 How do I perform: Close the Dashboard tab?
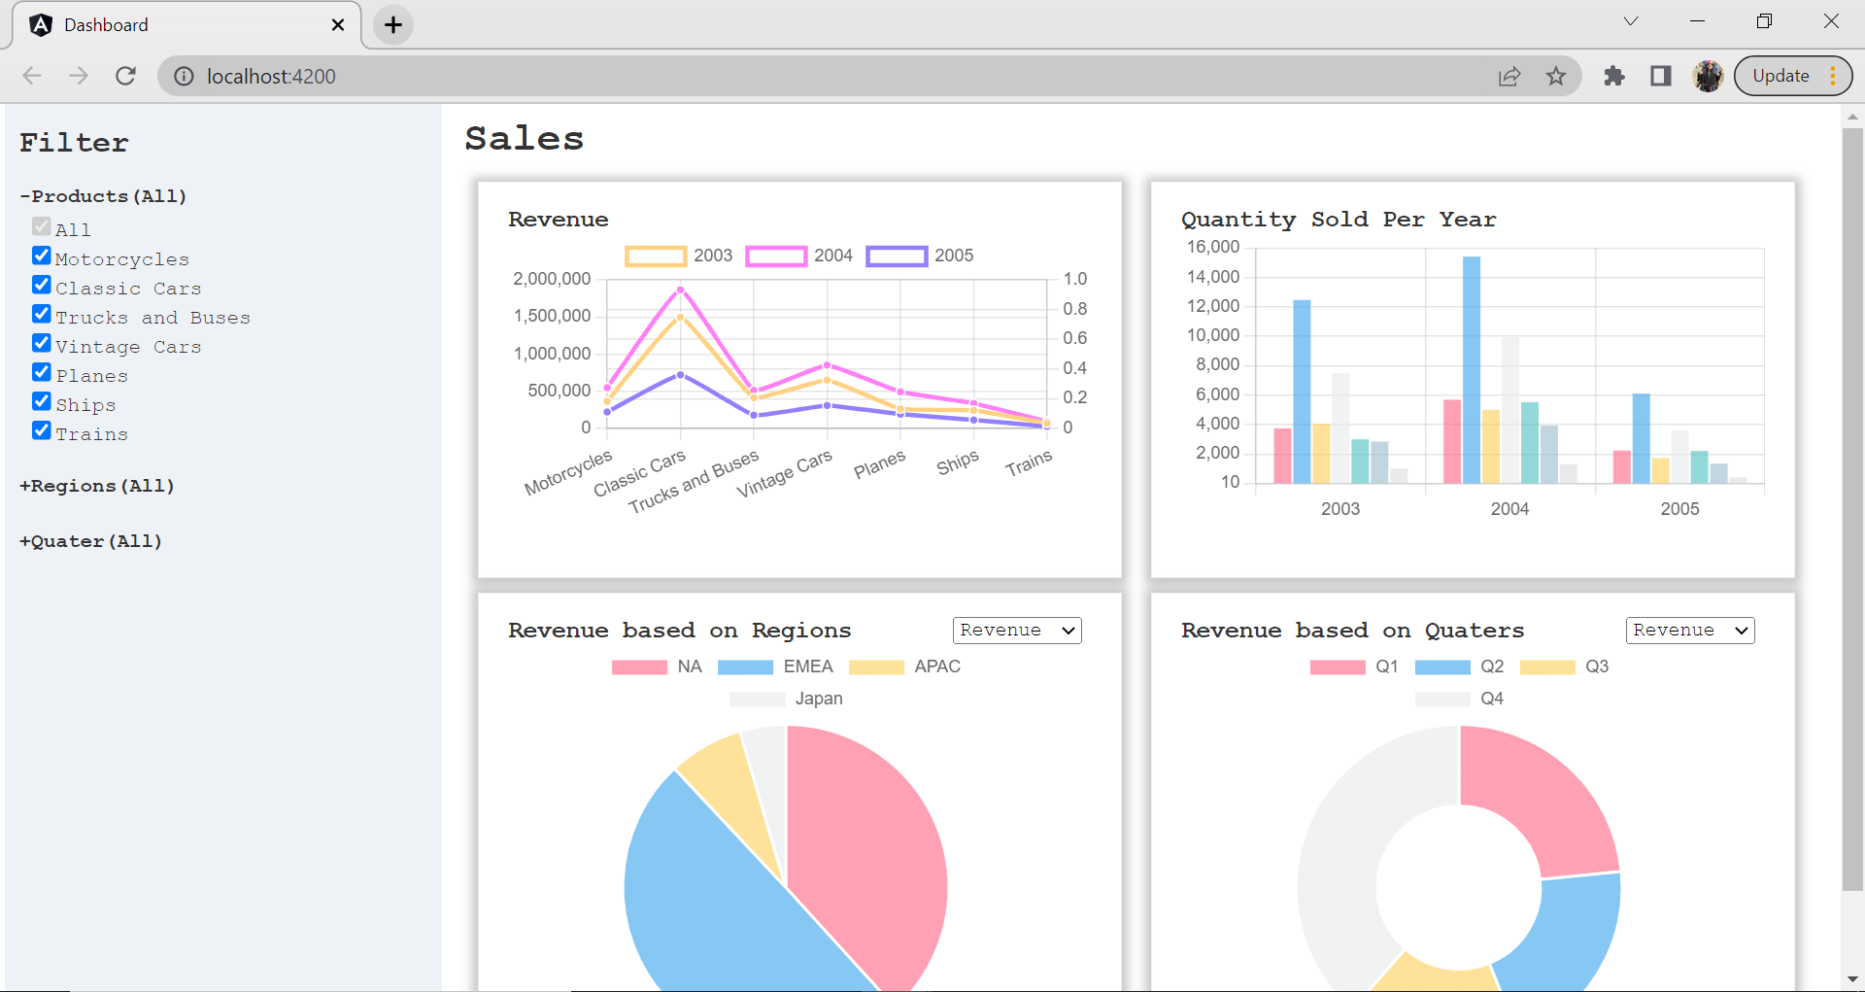[338, 25]
